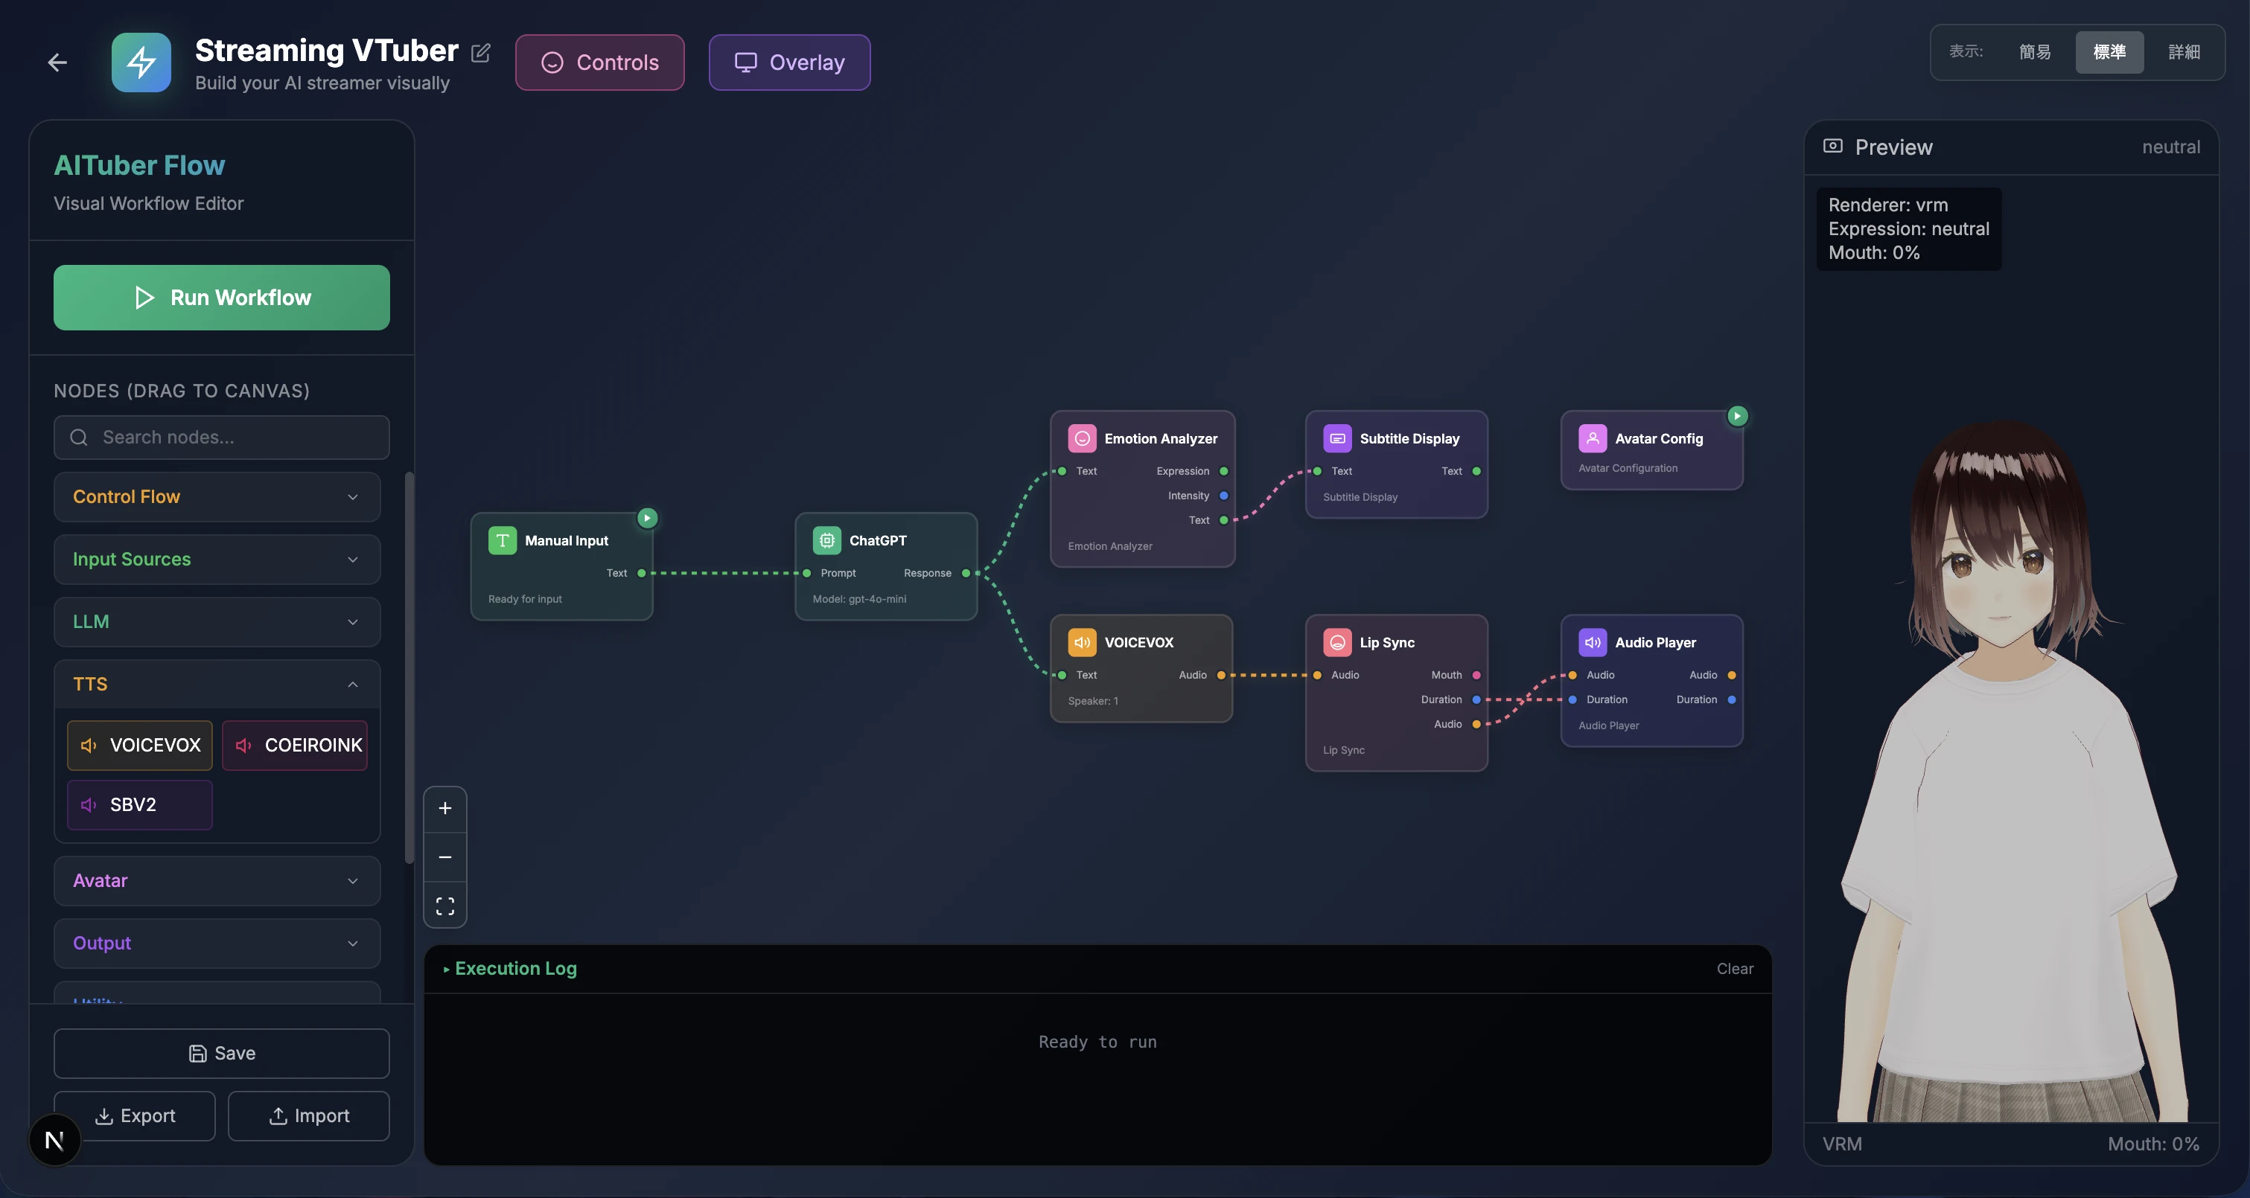
Task: Open the Controls tab
Action: tap(600, 63)
